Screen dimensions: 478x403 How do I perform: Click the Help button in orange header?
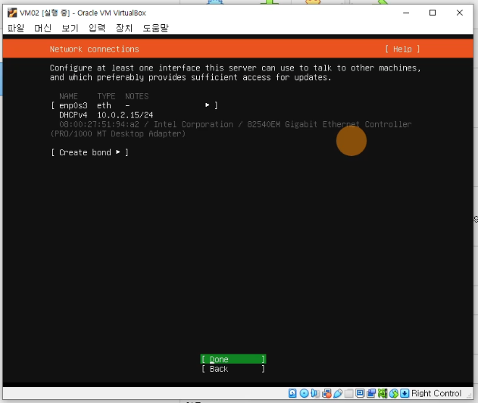coord(402,49)
